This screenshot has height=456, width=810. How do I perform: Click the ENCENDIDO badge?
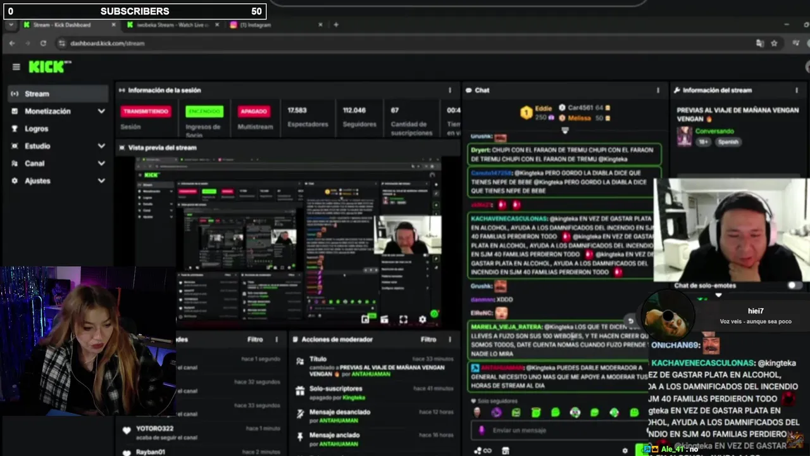(x=204, y=111)
